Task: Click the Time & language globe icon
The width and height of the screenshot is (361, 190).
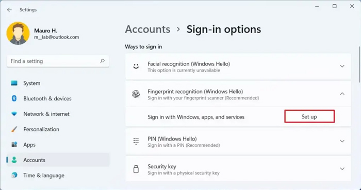Action: (x=14, y=175)
